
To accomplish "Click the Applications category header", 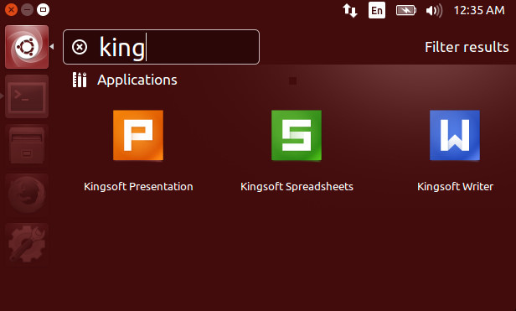I will pyautogui.click(x=137, y=80).
